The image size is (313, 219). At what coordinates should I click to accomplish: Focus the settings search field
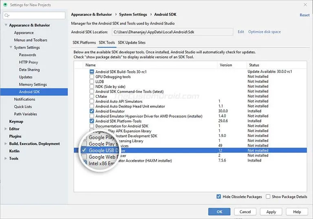[x=34, y=15]
